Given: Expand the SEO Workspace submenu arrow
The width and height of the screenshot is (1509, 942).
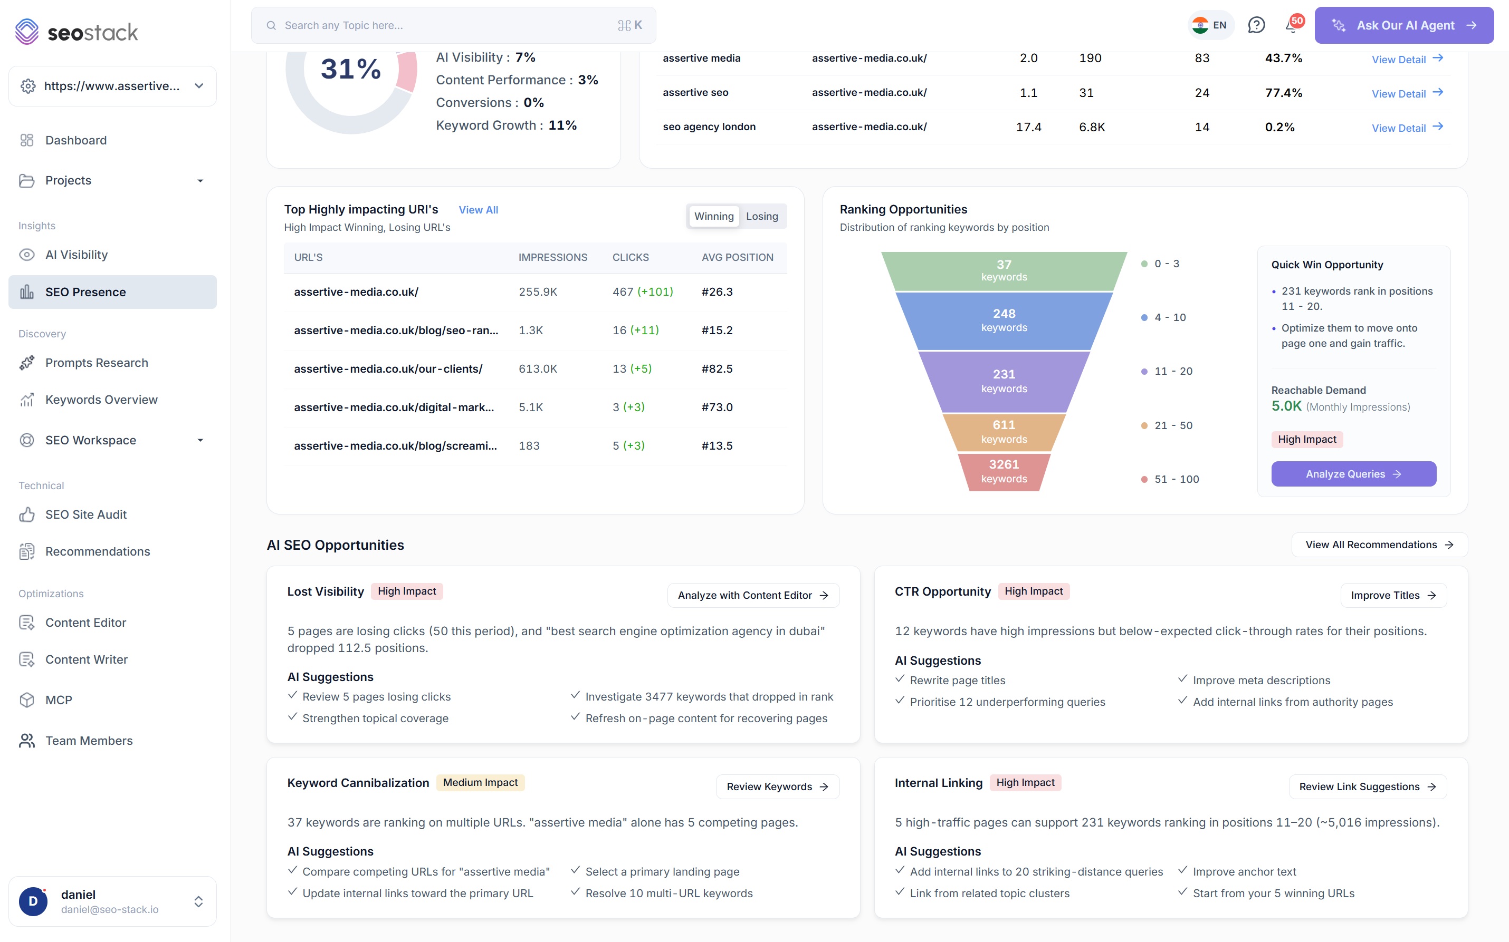Looking at the screenshot, I should click(200, 441).
